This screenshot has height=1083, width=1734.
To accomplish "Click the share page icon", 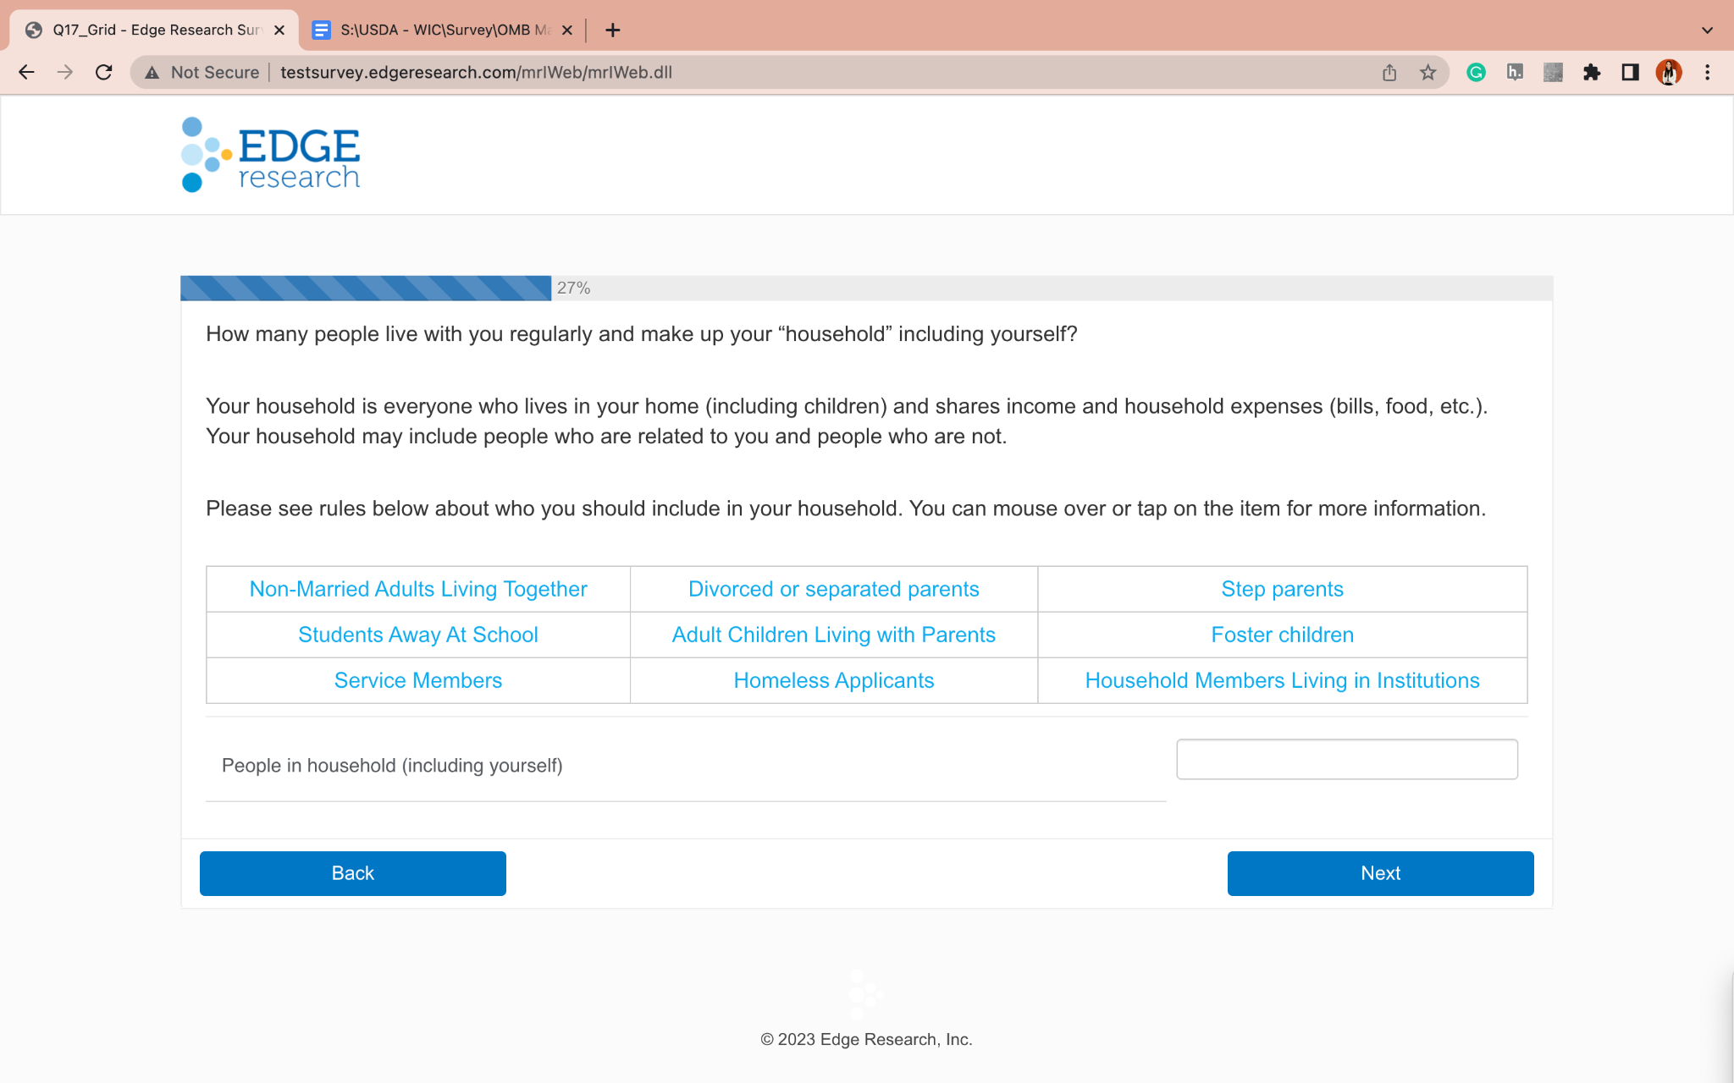I will [1389, 73].
